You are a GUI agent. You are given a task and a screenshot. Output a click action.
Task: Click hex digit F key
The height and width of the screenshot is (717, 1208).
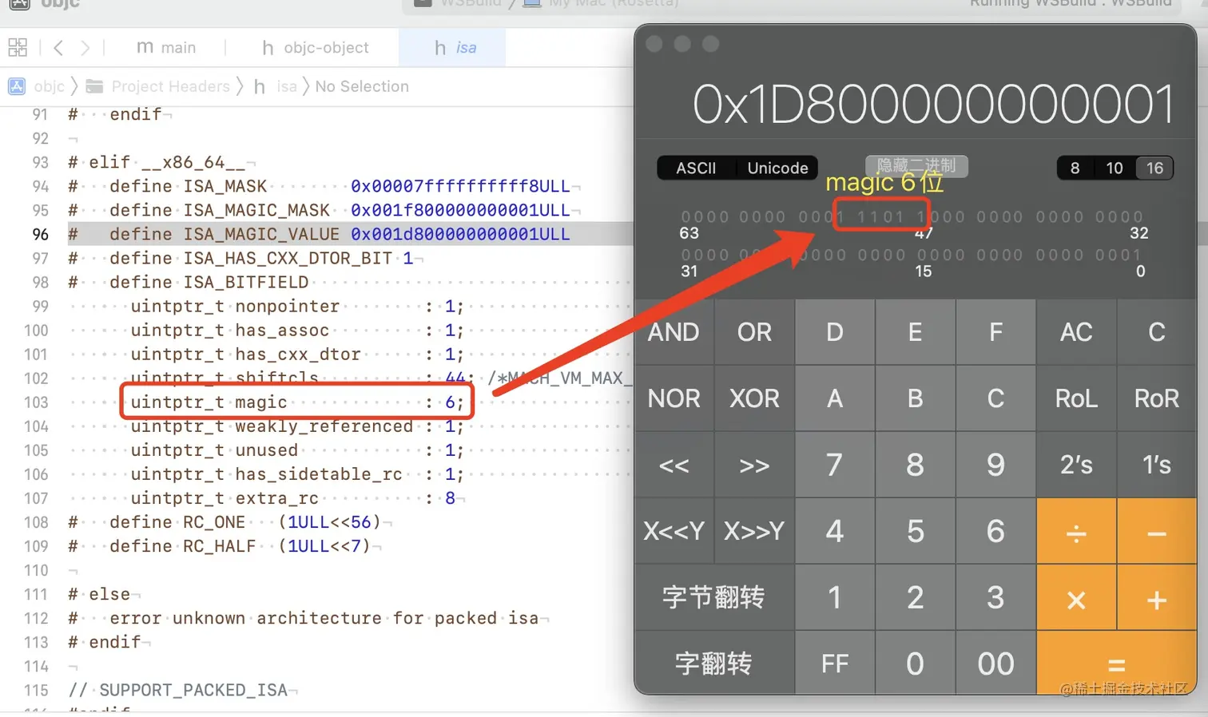click(995, 332)
